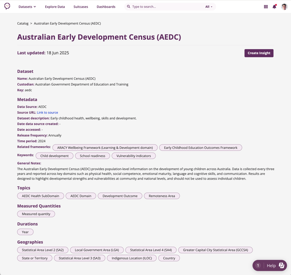291x275 pixels.
Task: Choose the Local Government Area (LGA) tag
Action: pyautogui.click(x=97, y=250)
